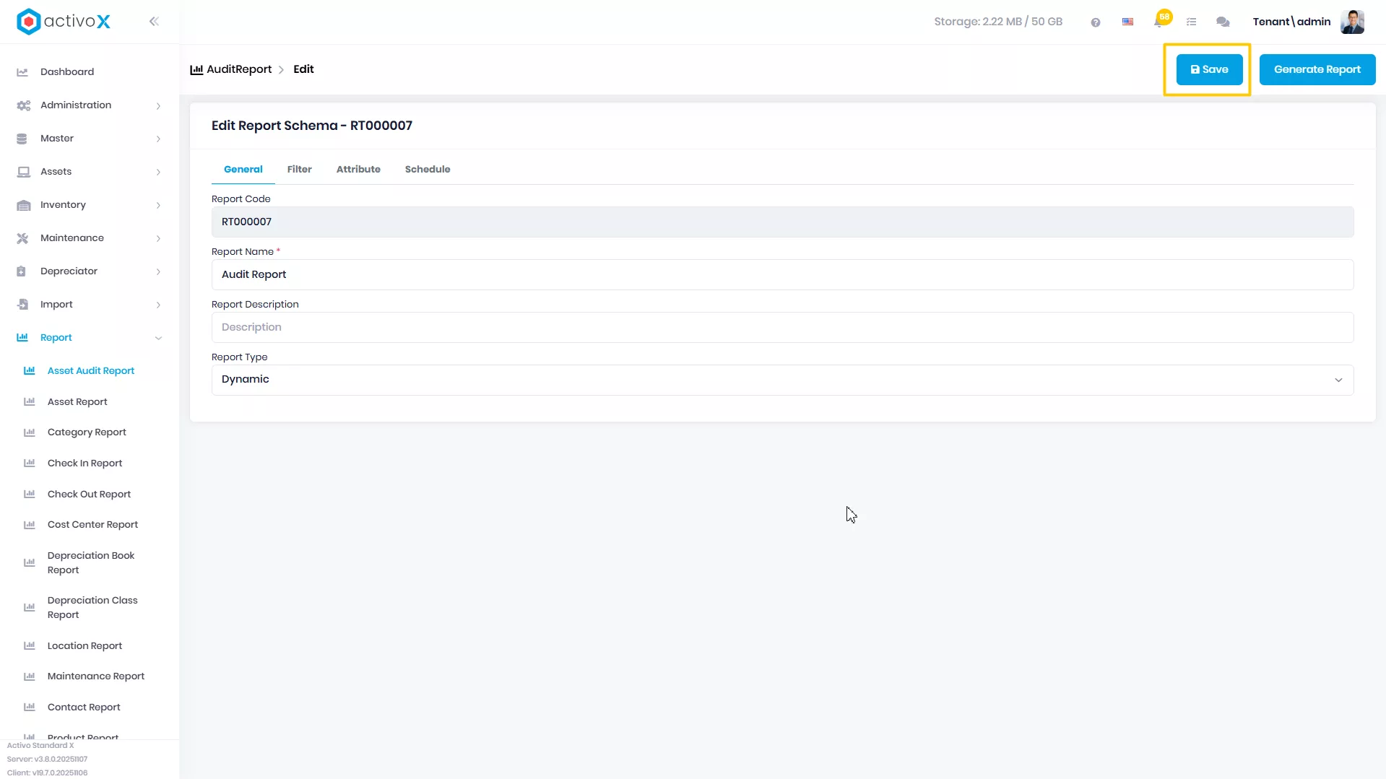Click the Generate Report button
This screenshot has height=779, width=1386.
pos(1317,70)
